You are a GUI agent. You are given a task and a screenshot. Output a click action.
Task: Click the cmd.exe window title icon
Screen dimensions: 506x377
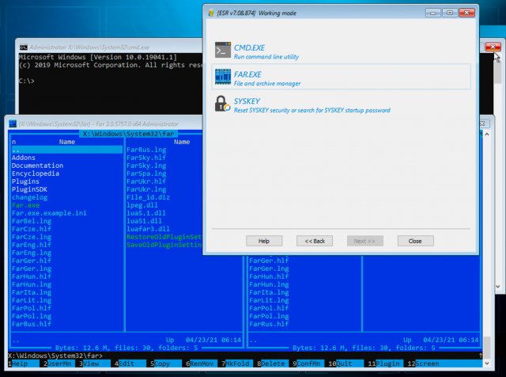[23, 48]
